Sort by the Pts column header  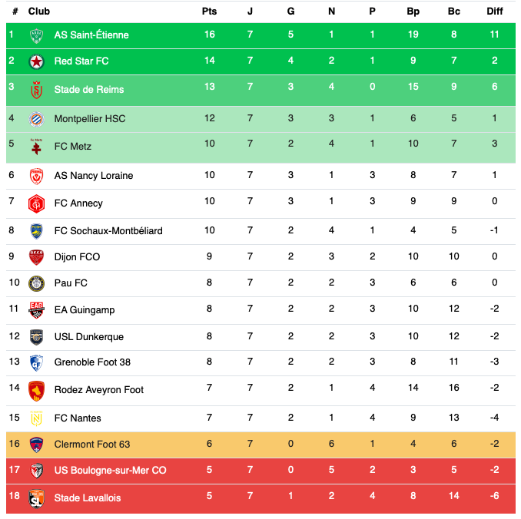(209, 12)
